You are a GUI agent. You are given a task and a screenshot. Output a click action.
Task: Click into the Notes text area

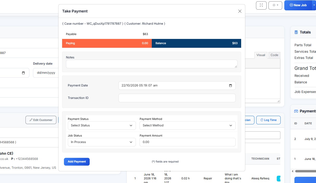[x=152, y=64]
